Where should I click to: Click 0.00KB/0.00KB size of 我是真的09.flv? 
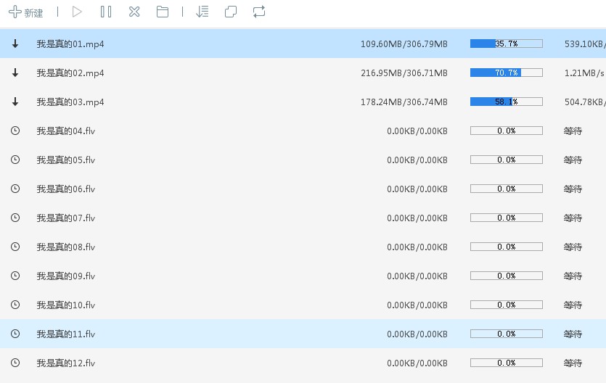(x=417, y=276)
